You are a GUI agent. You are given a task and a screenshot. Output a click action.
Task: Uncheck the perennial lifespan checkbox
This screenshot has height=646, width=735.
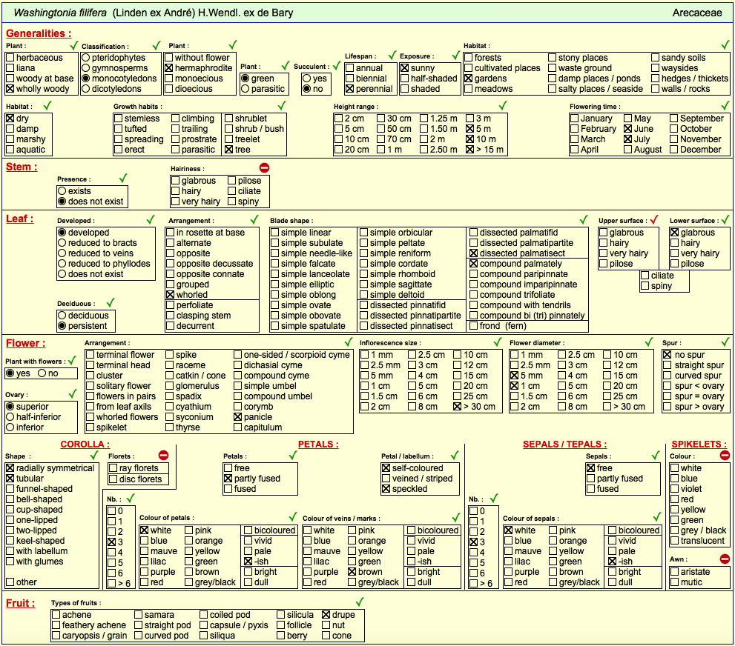(349, 88)
